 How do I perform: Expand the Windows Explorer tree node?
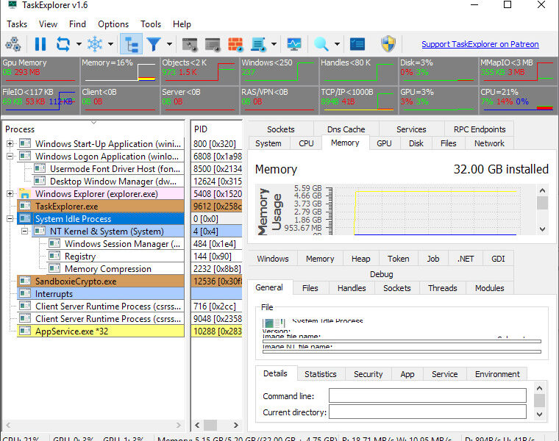pyautogui.click(x=10, y=194)
